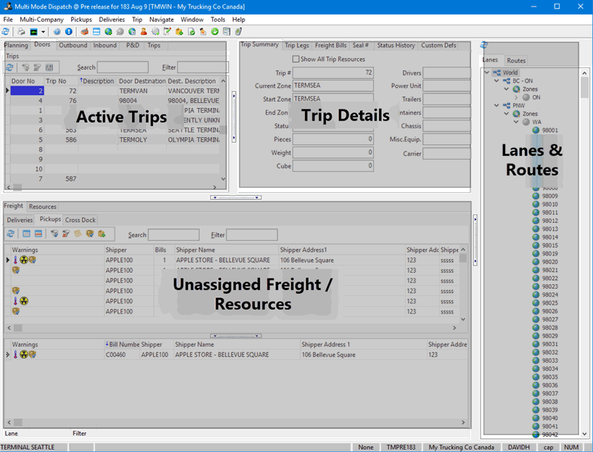The width and height of the screenshot is (593, 452).
Task: Click the person icon in main toolbar
Action: (x=144, y=32)
